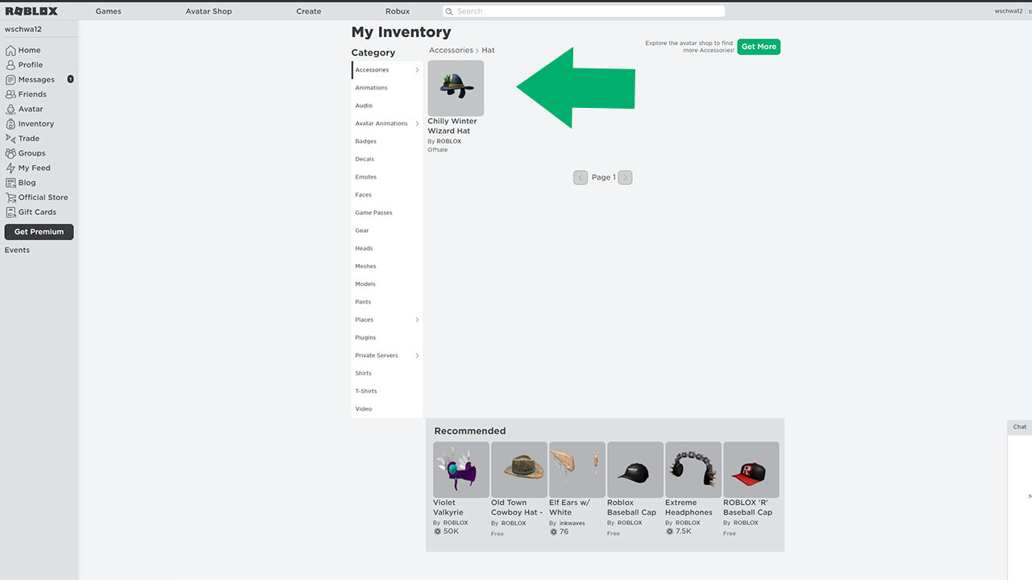Expand the Private Servers category
Image resolution: width=1032 pixels, height=580 pixels.
point(377,355)
